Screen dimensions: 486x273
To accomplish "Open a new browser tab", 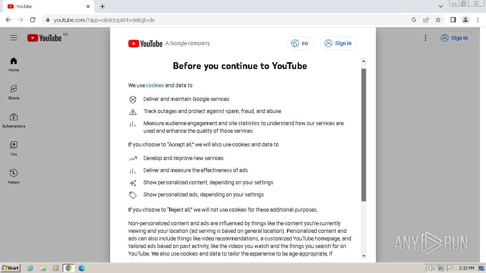I will pyautogui.click(x=103, y=6).
